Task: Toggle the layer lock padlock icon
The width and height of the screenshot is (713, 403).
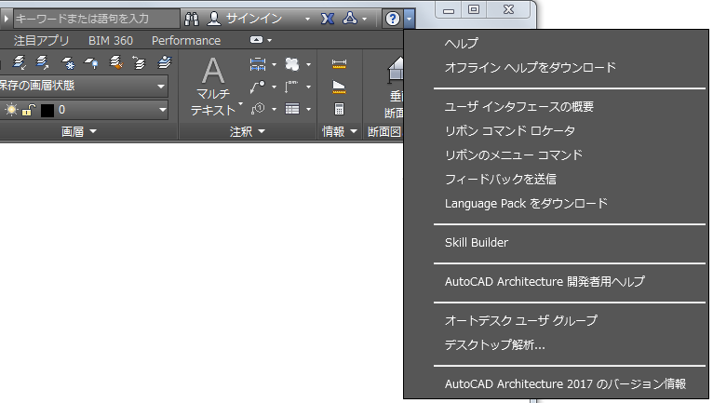Action: [x=29, y=110]
